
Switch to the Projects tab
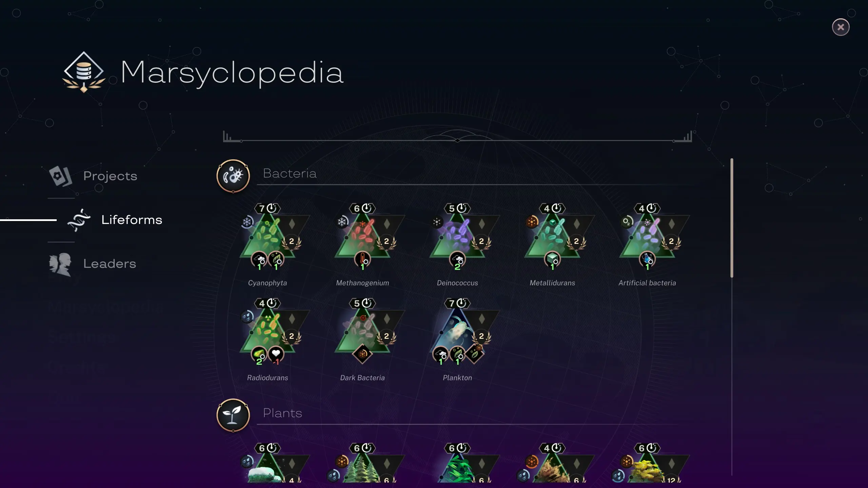[x=93, y=176]
